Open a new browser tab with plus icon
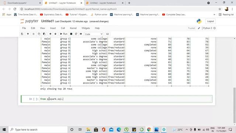This screenshot has width=236, height=133. pyautogui.click(x=129, y=3)
